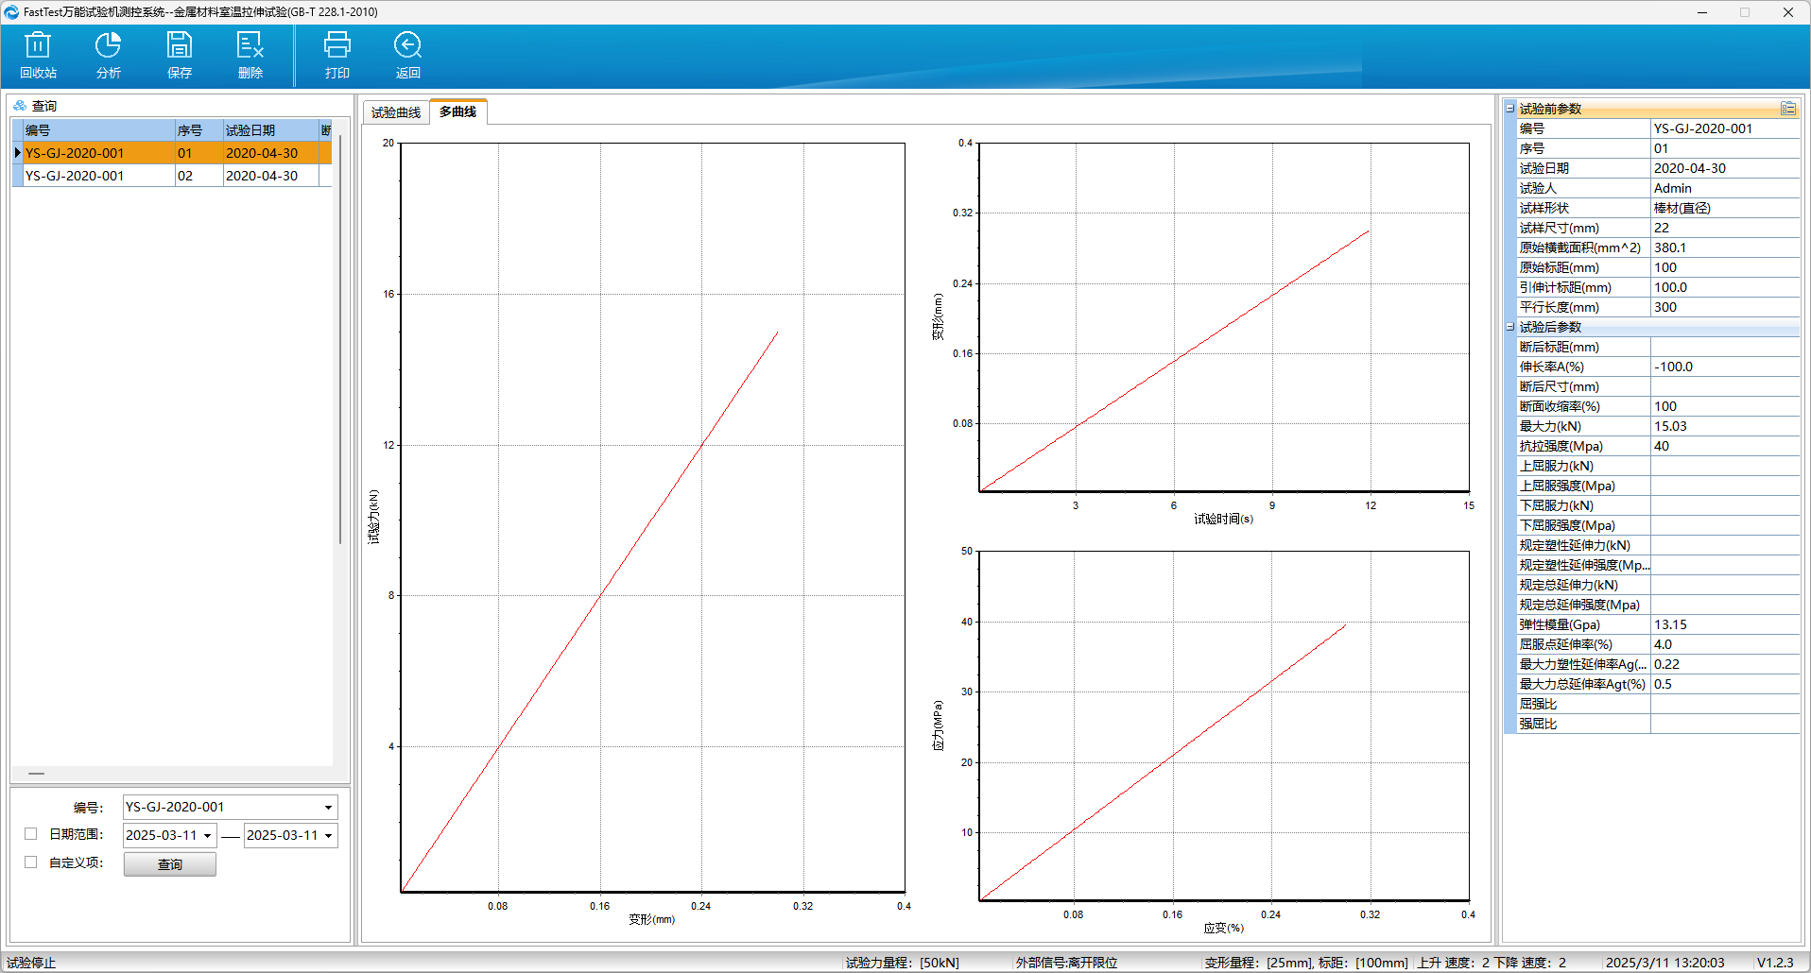This screenshot has height=973, width=1811.
Task: Collapse the 试验前参数 section
Action: (1510, 109)
